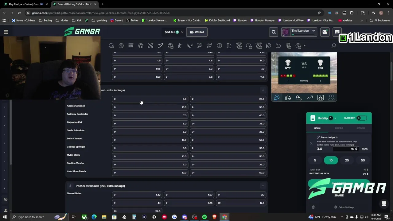Select the 50 dollar stake chip
This screenshot has width=393, height=221.
point(363,160)
